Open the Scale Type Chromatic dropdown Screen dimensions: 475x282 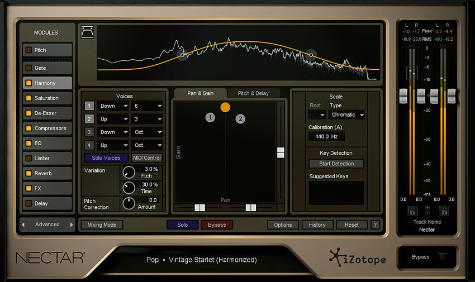[x=347, y=114]
